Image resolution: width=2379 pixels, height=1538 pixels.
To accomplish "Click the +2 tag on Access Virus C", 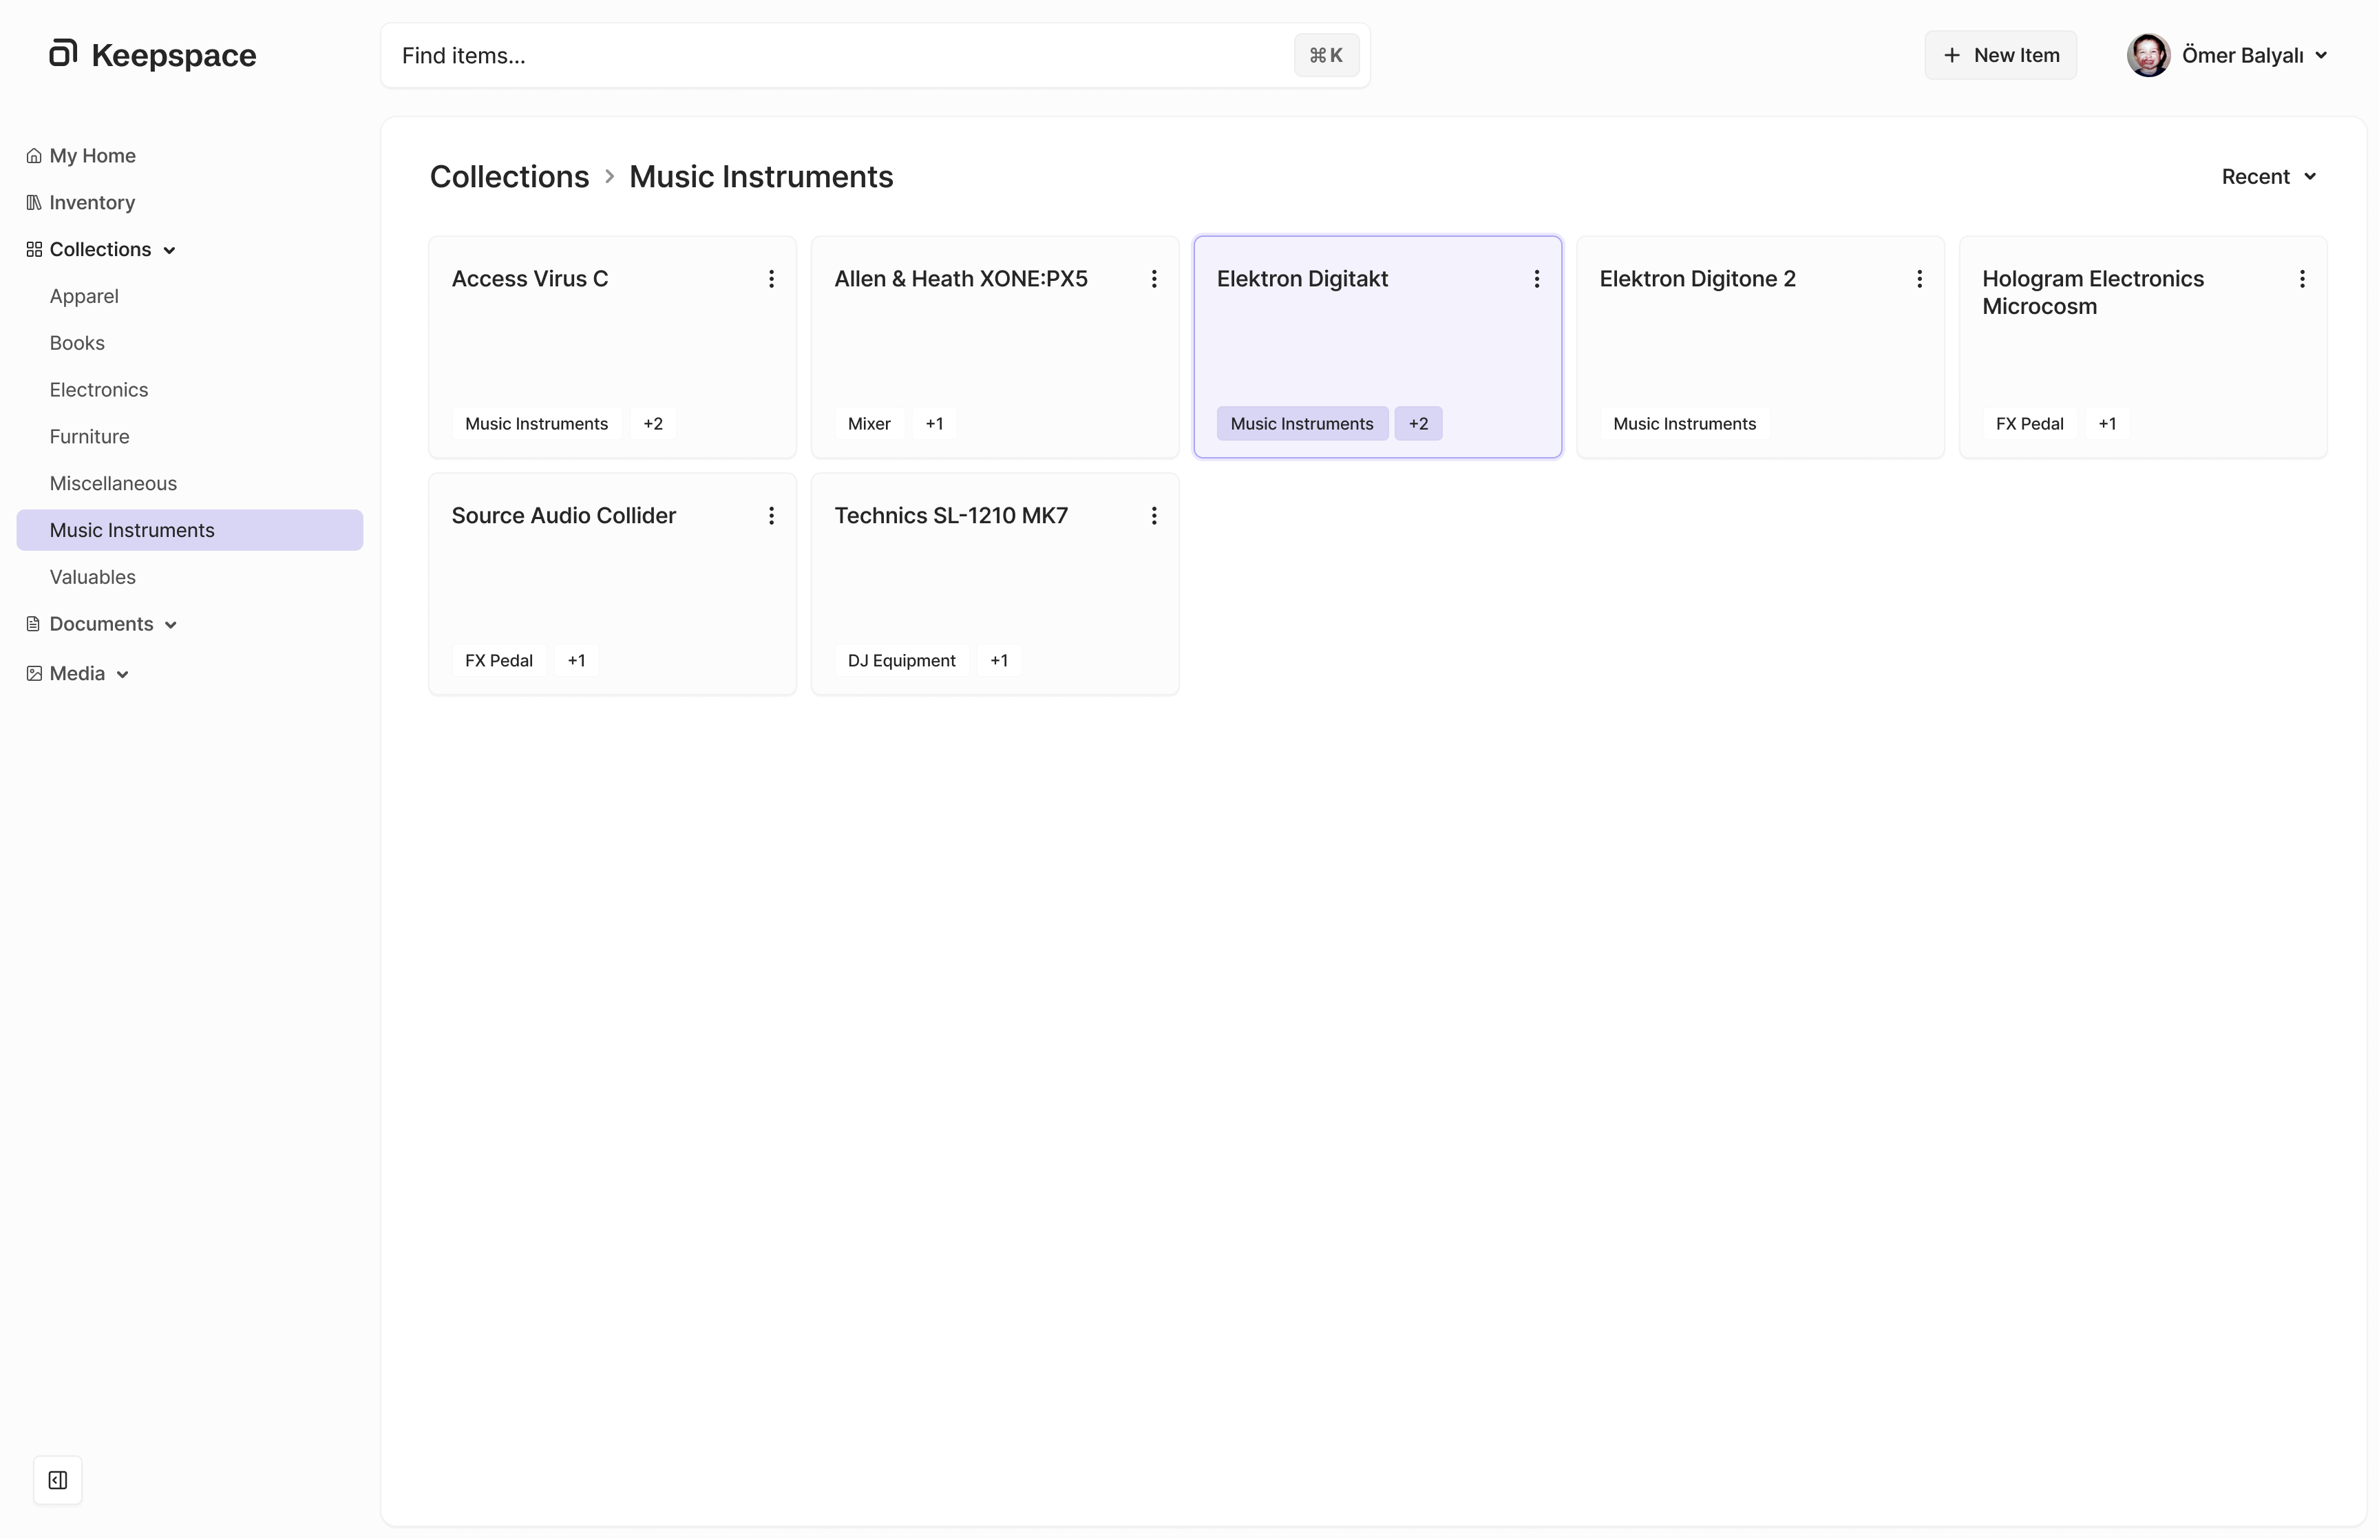I will pyautogui.click(x=653, y=423).
